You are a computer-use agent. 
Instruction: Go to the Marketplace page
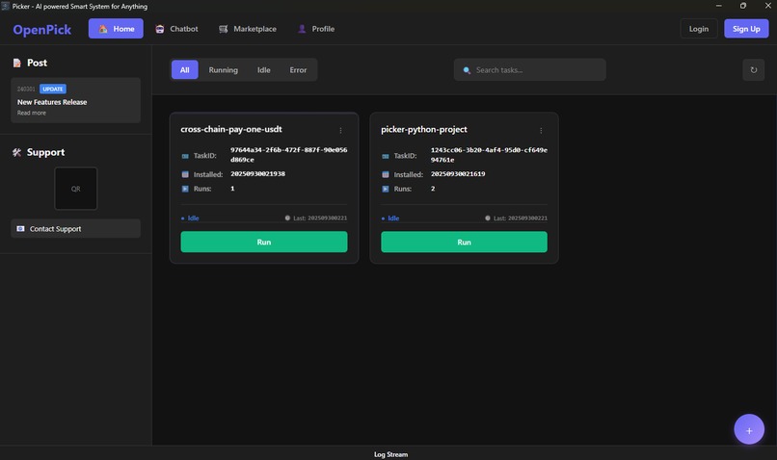coord(248,29)
